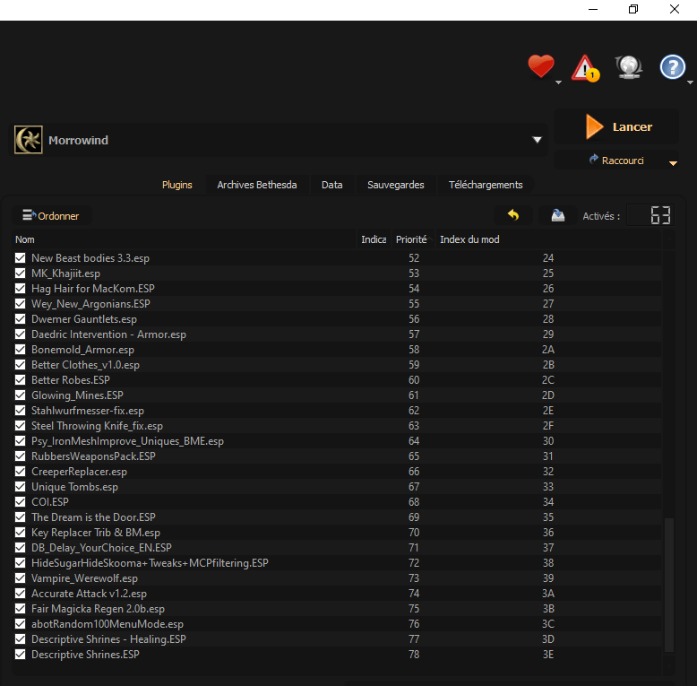Click the create backup icon beside Activés
This screenshot has width=697, height=686.
(557, 215)
